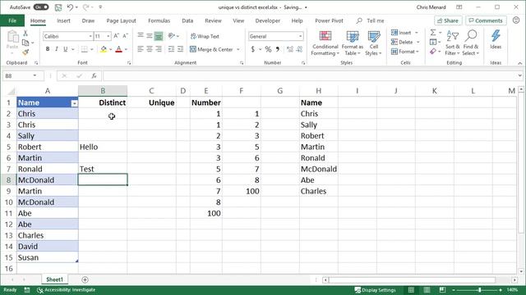Image resolution: width=526 pixels, height=295 pixels.
Task: Click the Accounting dollar format icon
Action: (x=253, y=49)
